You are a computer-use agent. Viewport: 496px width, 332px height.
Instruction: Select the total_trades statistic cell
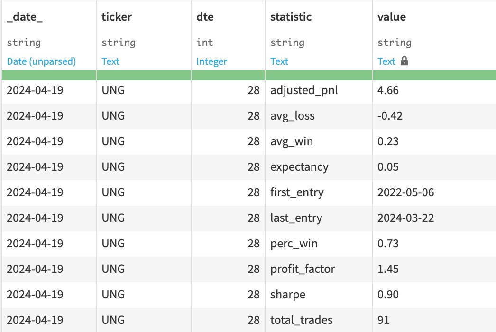[x=301, y=320]
